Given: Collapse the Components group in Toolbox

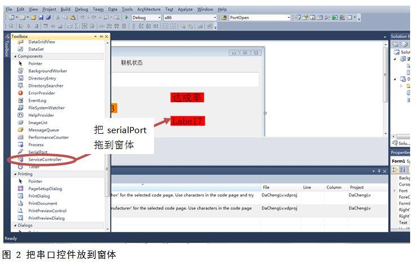Looking at the screenshot, I should 15,56.
